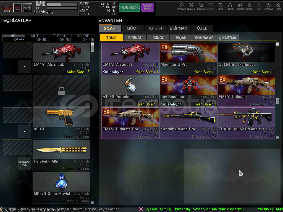Viewport: 283px width, 212px height.
Task: Select the AT-3G Porselen grenade
Action: [x=130, y=91]
